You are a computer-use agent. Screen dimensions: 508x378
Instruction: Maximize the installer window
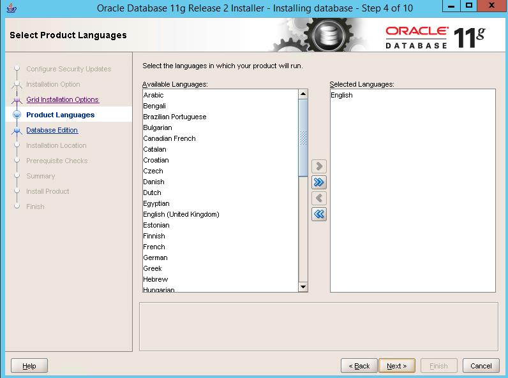pyautogui.click(x=469, y=6)
